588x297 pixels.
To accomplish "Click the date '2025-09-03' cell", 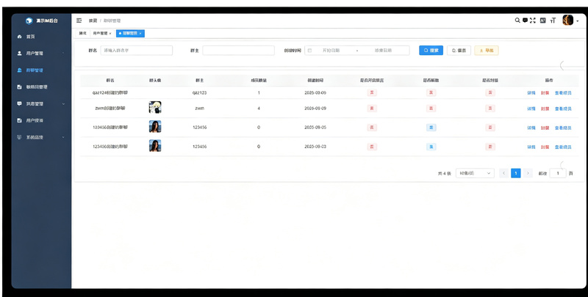I will (315, 147).
